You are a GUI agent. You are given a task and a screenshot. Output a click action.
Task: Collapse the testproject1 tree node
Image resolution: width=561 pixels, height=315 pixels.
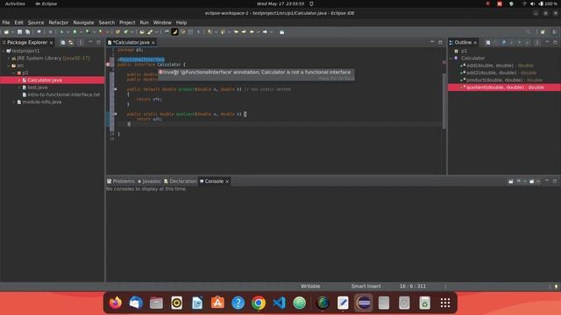(4, 51)
